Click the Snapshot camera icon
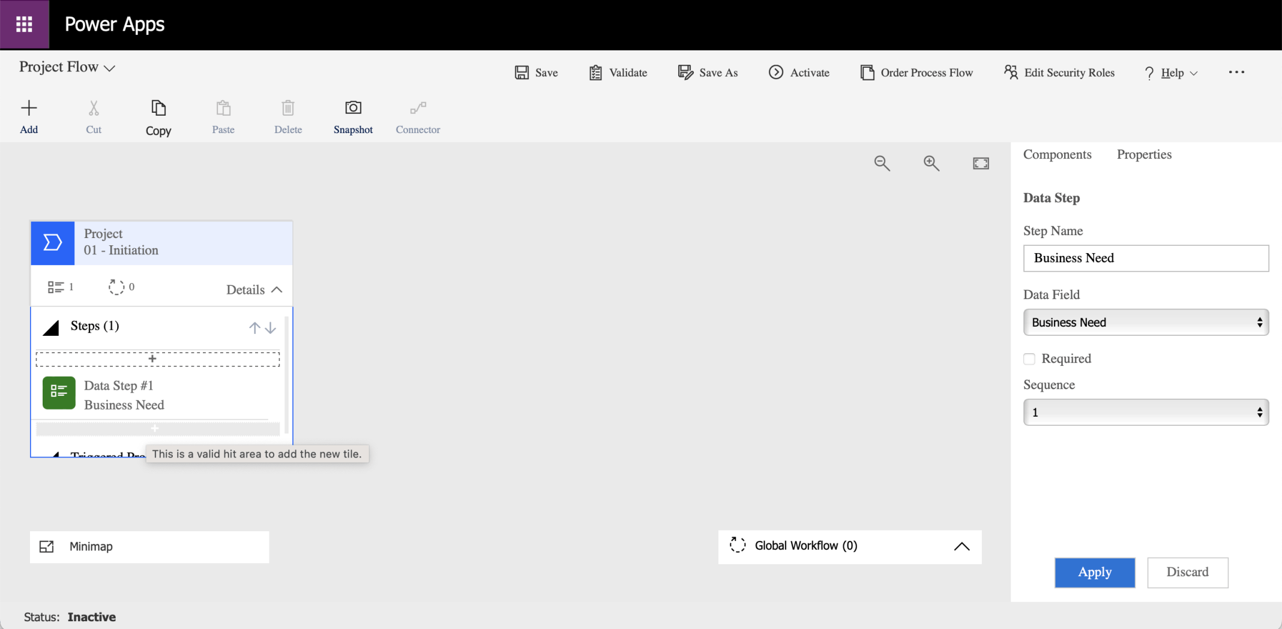 353,108
